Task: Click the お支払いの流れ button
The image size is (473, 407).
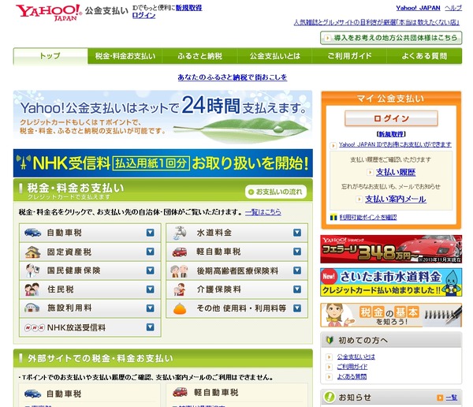Action: (276, 192)
